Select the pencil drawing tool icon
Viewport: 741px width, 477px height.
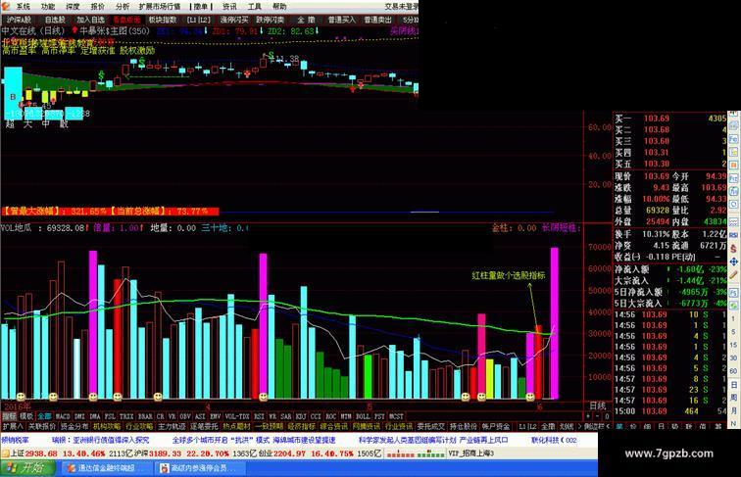click(733, 274)
